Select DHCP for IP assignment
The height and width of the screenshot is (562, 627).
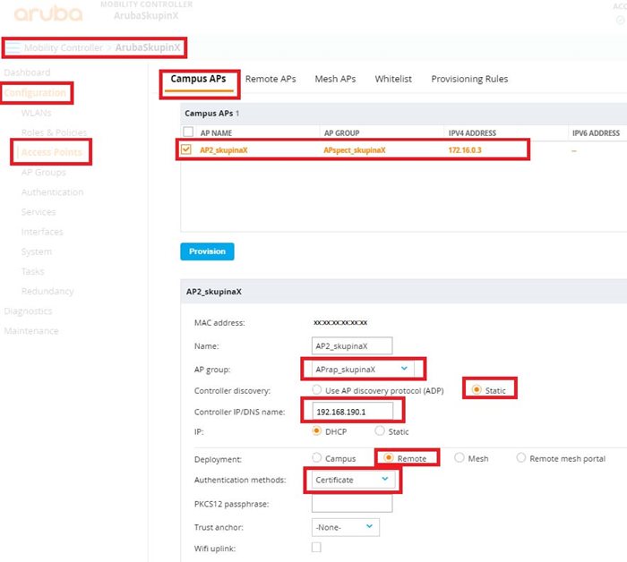click(316, 431)
